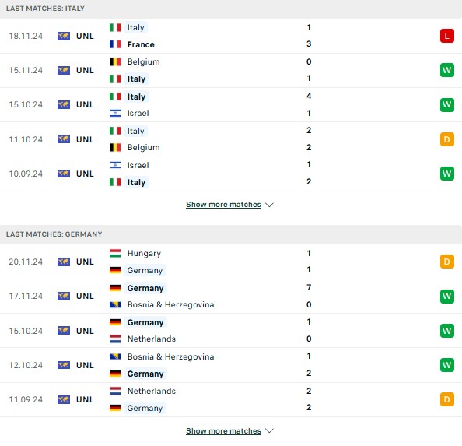The height and width of the screenshot is (446, 462).
Task: Click the UNL label for the 10.09.24 match
Action: pos(85,174)
